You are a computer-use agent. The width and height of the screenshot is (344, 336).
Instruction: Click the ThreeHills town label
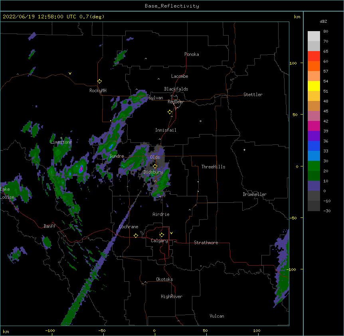pos(213,167)
